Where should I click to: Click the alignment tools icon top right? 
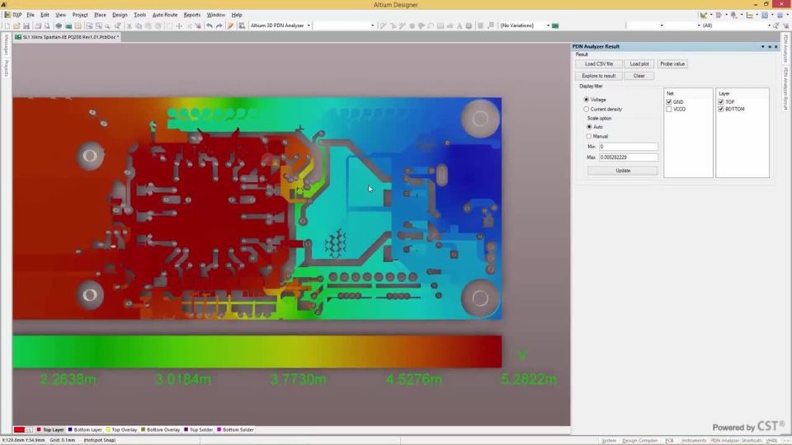[x=719, y=15]
